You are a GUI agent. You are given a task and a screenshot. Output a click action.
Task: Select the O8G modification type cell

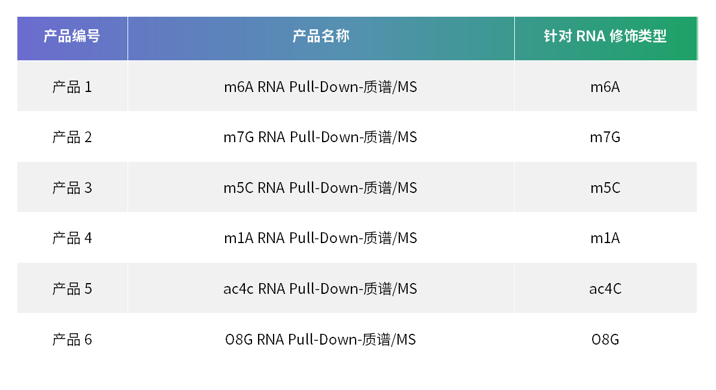coord(605,340)
